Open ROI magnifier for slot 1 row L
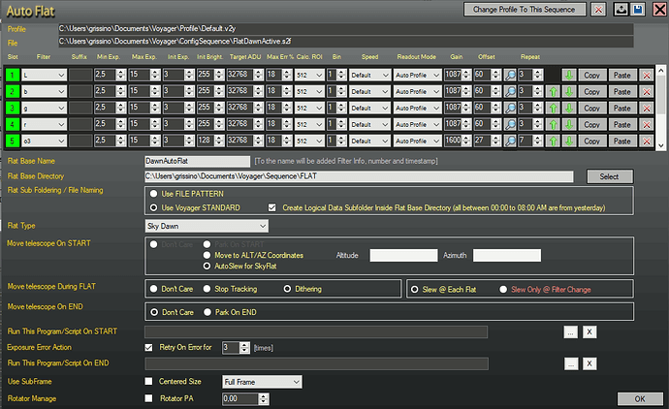Image resolution: width=669 pixels, height=409 pixels. 510,75
